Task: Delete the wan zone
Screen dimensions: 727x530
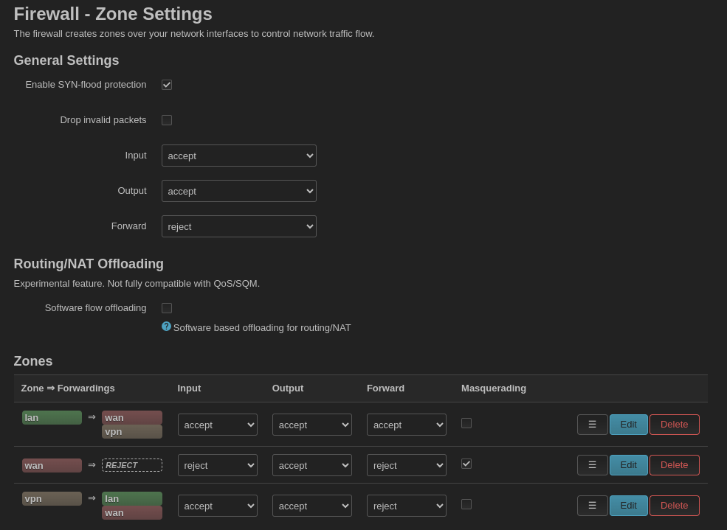Action: [x=674, y=465]
